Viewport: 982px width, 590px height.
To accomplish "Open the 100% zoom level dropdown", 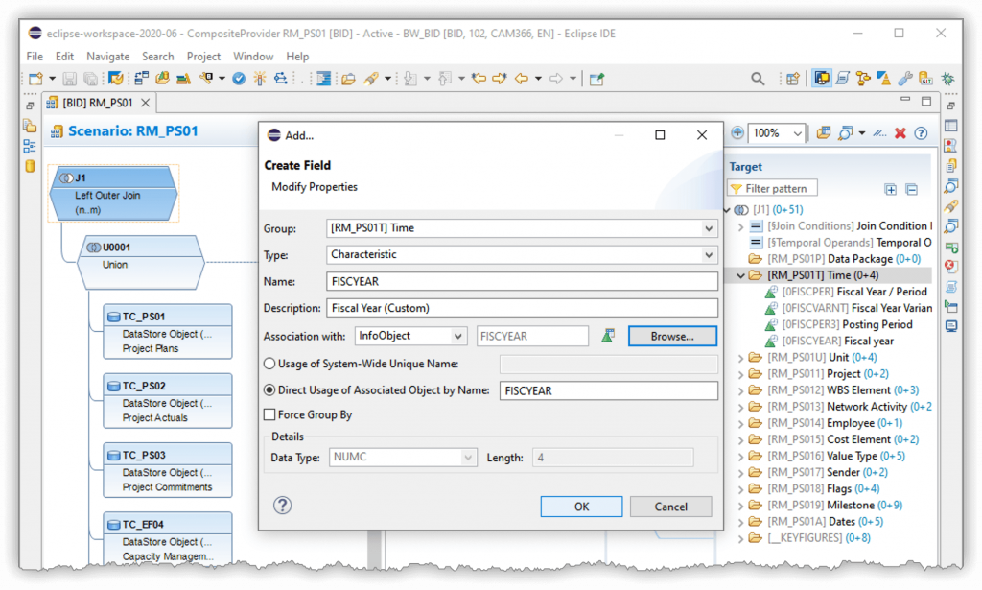I will pos(797,132).
